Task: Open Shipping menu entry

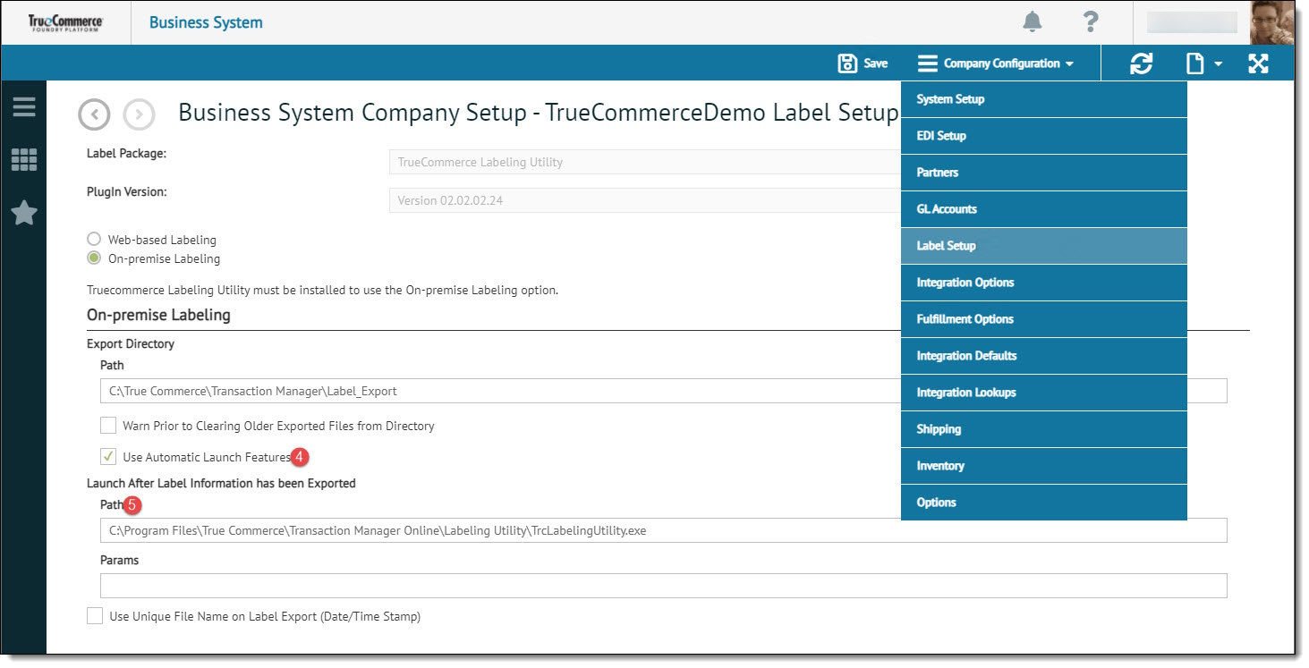Action: coord(1044,429)
